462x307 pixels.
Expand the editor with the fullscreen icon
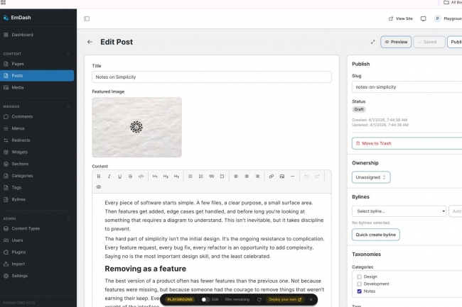click(x=373, y=42)
